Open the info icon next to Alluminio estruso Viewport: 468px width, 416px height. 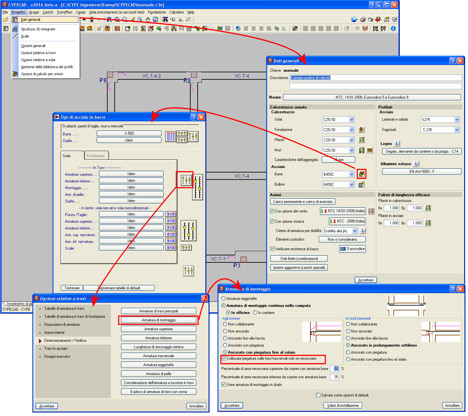(x=416, y=164)
